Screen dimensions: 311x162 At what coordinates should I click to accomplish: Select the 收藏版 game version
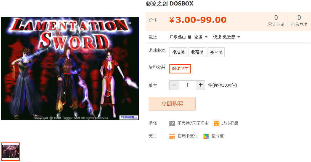(x=197, y=52)
